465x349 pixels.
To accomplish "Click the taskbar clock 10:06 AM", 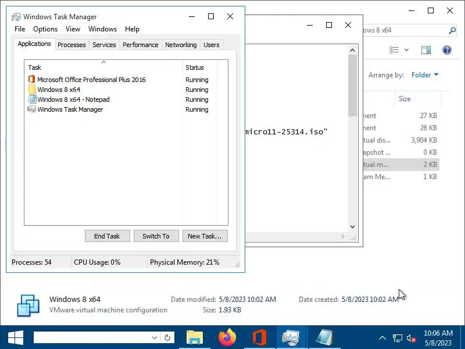I will tap(438, 333).
